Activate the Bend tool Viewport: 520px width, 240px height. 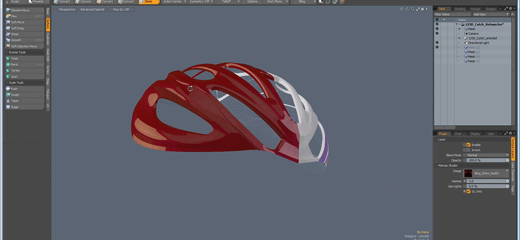coord(15,65)
